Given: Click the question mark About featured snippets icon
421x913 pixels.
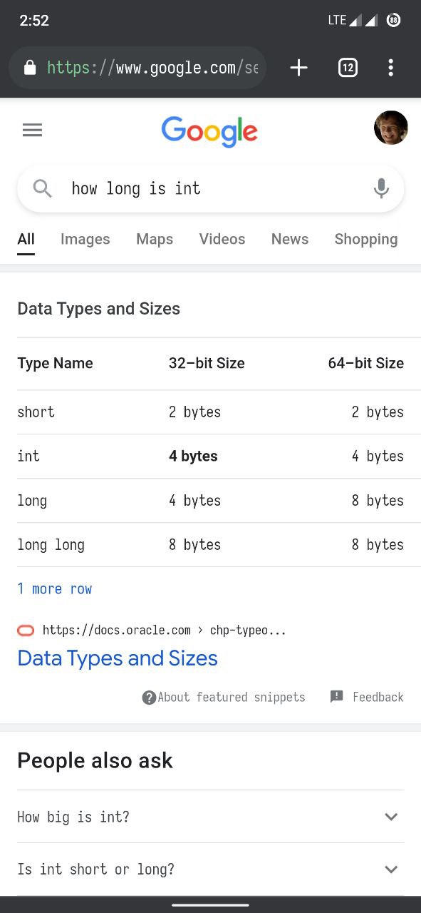Looking at the screenshot, I should point(149,698).
